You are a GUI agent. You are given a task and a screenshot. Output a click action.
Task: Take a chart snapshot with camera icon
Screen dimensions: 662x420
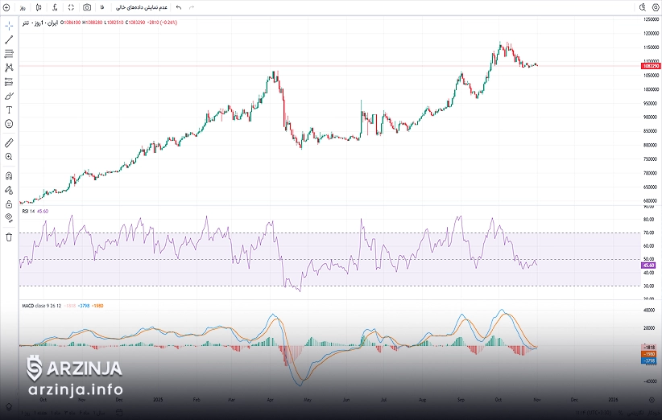(x=87, y=7)
